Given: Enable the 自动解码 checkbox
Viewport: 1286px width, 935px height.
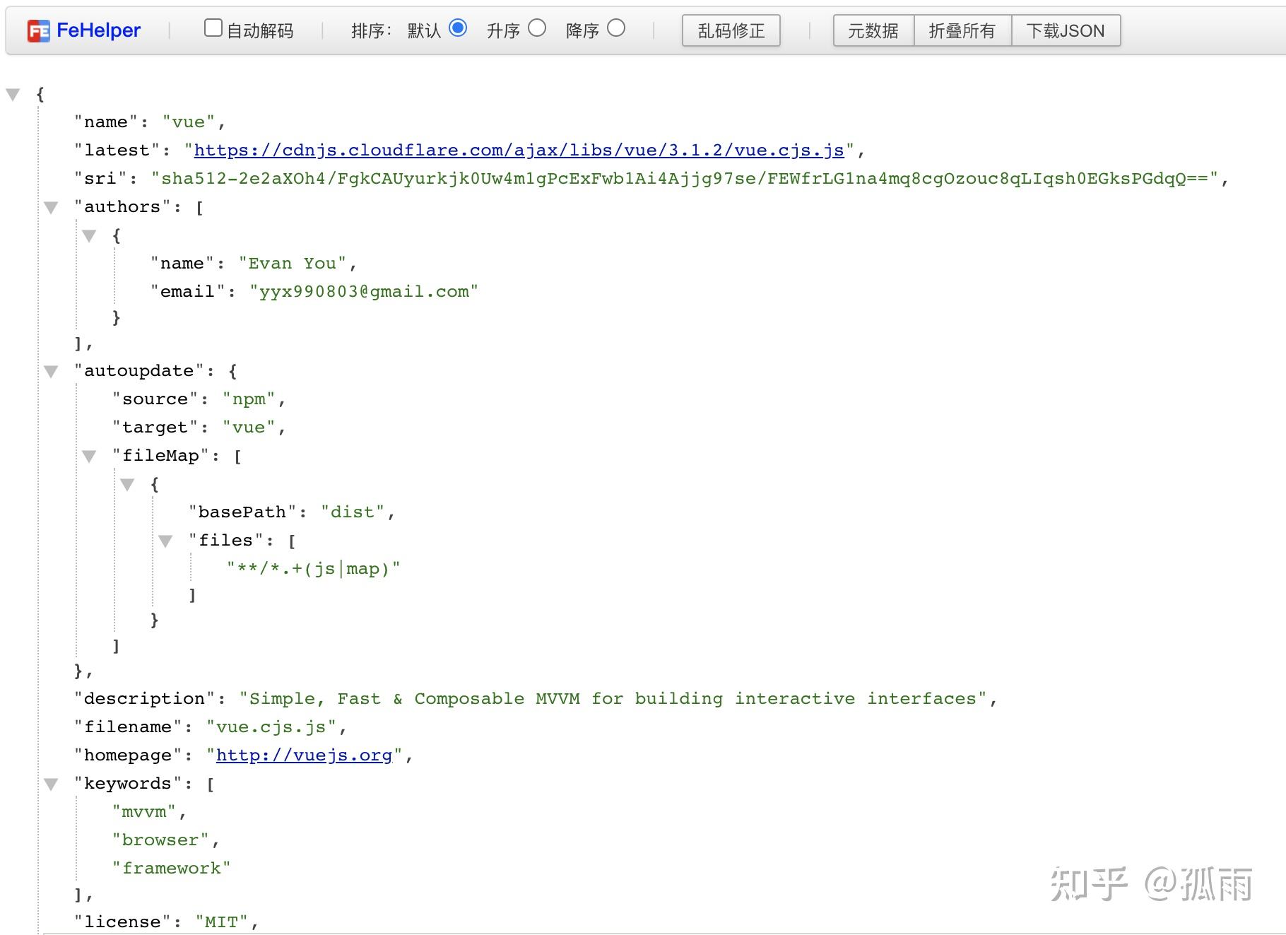Looking at the screenshot, I should coord(213,28).
